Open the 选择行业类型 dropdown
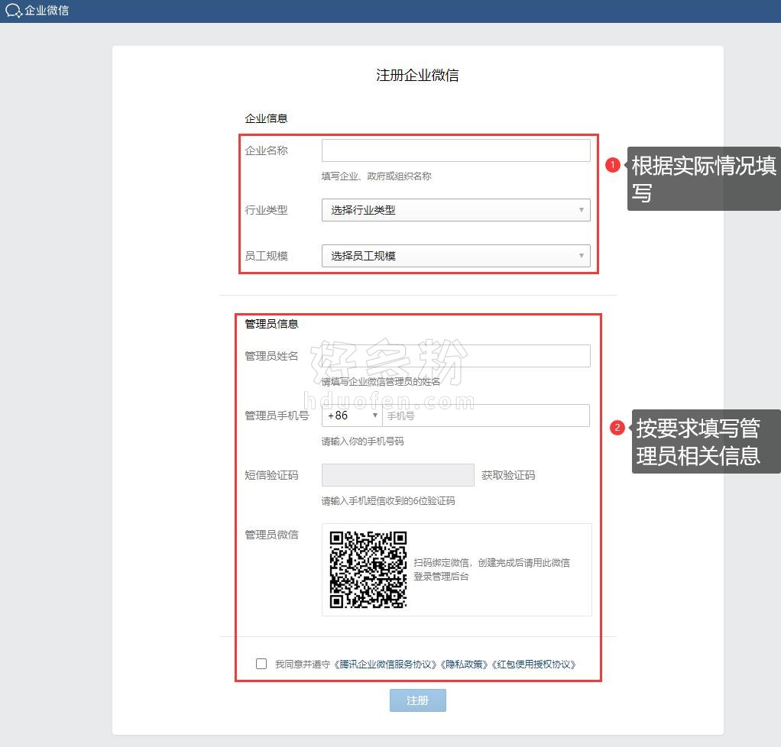Image resolution: width=781 pixels, height=747 pixels. pyautogui.click(x=455, y=210)
